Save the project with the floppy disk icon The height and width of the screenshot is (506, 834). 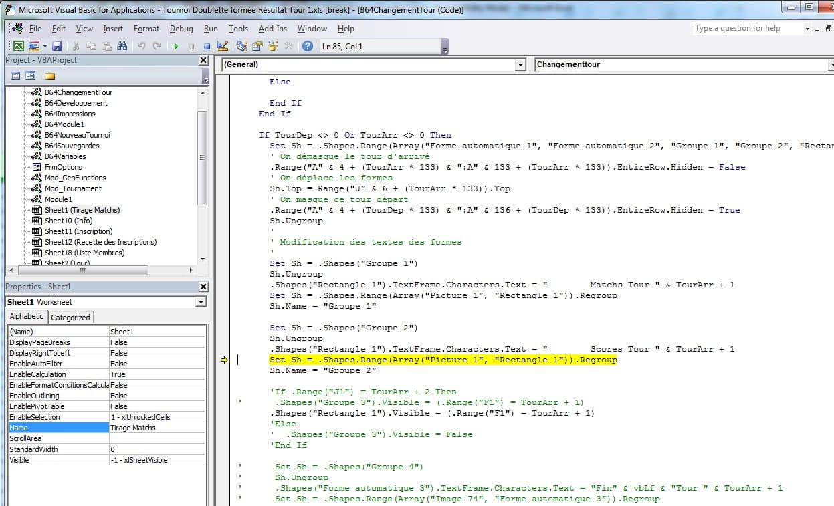tap(57, 46)
